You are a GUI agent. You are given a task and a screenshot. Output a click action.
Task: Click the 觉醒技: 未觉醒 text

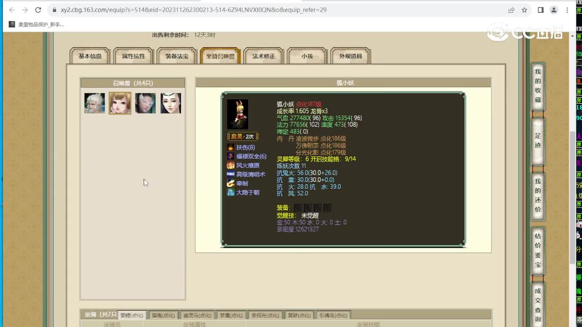coord(298,216)
